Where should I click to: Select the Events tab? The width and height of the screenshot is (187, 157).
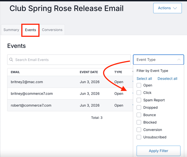(x=30, y=30)
